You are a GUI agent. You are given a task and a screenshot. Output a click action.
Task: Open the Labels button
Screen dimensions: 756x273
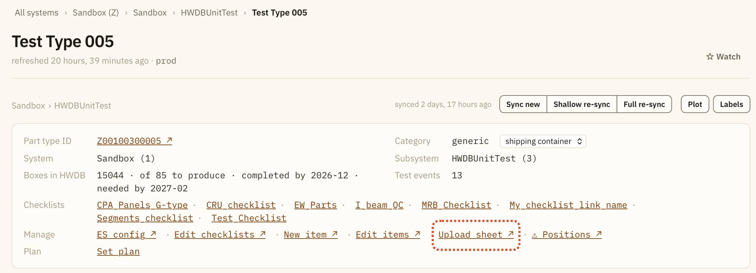pyautogui.click(x=731, y=104)
